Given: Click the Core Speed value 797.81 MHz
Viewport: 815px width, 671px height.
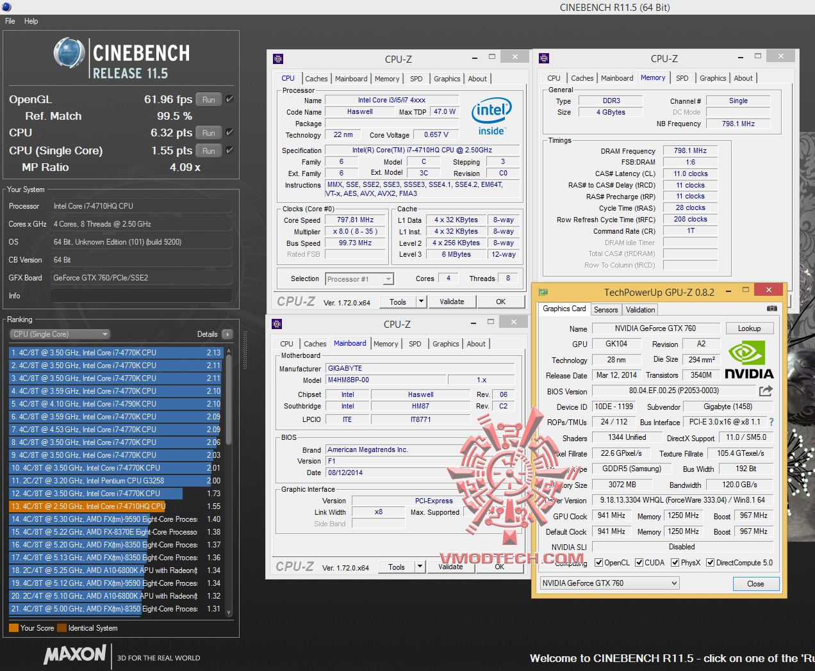Looking at the screenshot, I should [356, 220].
